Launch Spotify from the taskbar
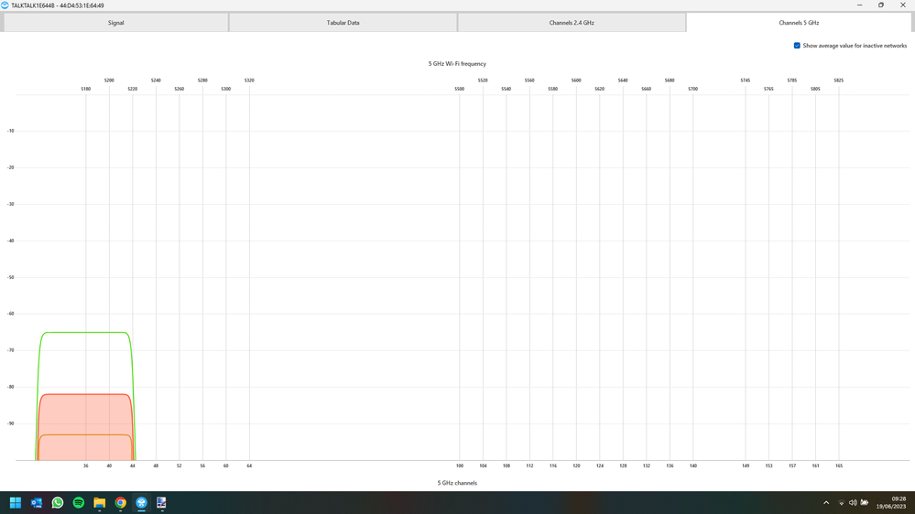Screen dimensions: 915x514 79,502
